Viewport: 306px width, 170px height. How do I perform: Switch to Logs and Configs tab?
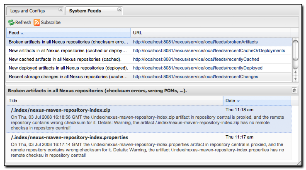[28, 10]
